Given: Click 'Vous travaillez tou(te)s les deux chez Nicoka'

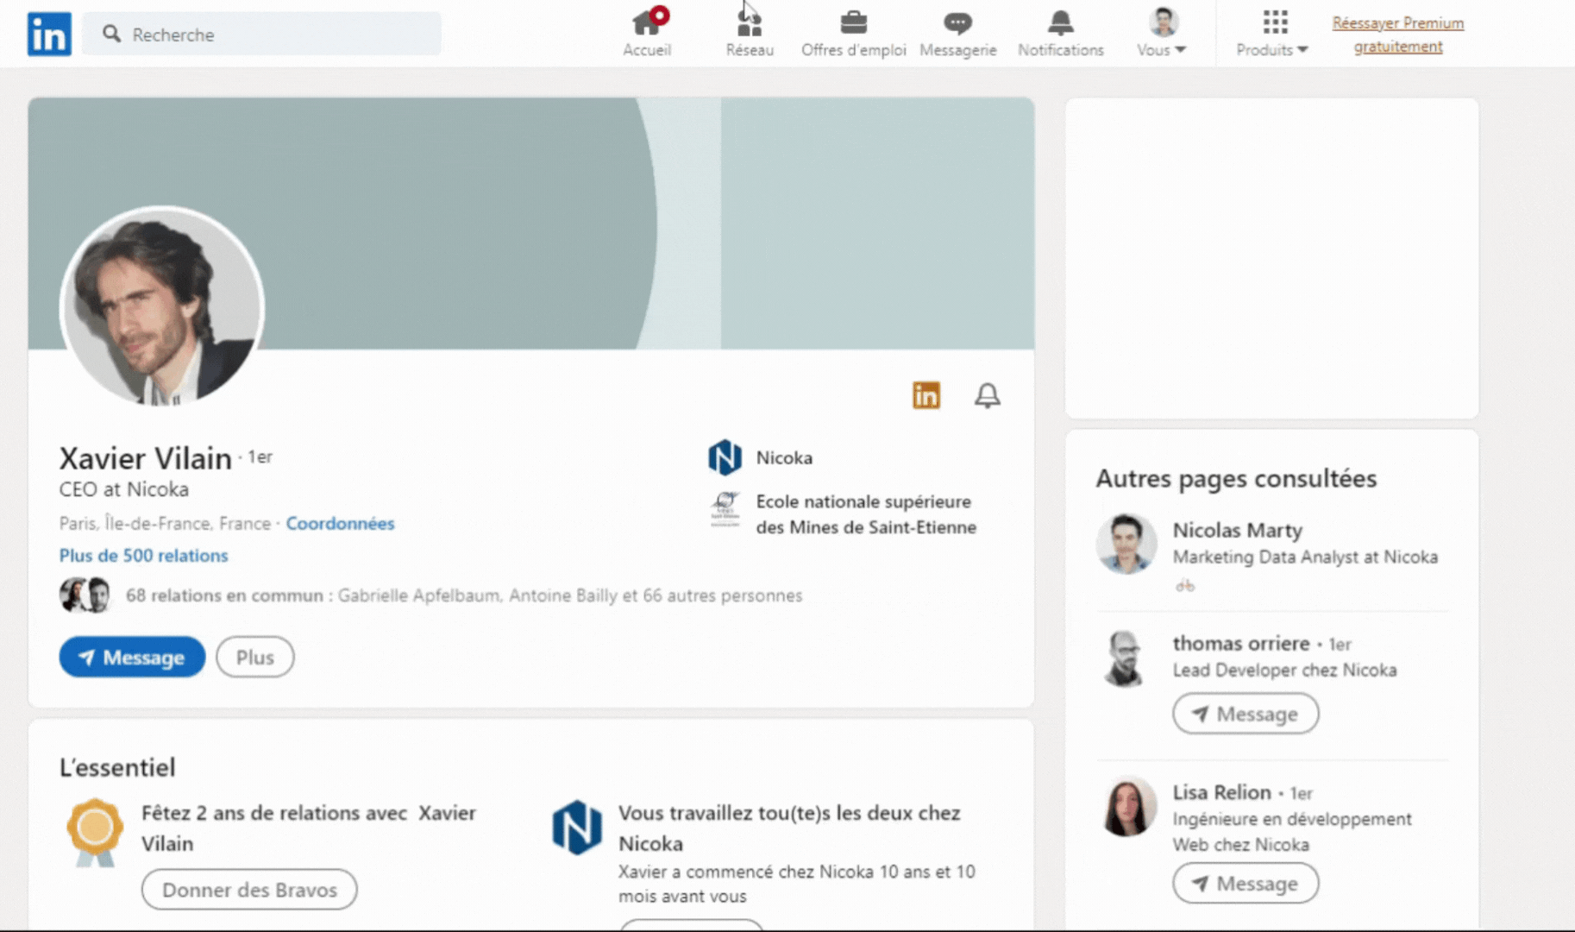Looking at the screenshot, I should pyautogui.click(x=789, y=828).
